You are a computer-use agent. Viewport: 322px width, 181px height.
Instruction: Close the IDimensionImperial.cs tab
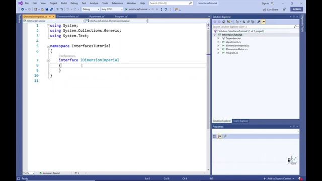[54, 17]
